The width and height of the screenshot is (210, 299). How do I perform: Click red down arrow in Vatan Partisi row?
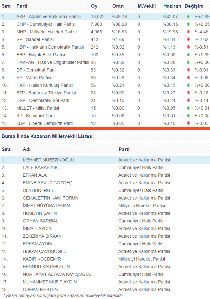tap(188, 78)
